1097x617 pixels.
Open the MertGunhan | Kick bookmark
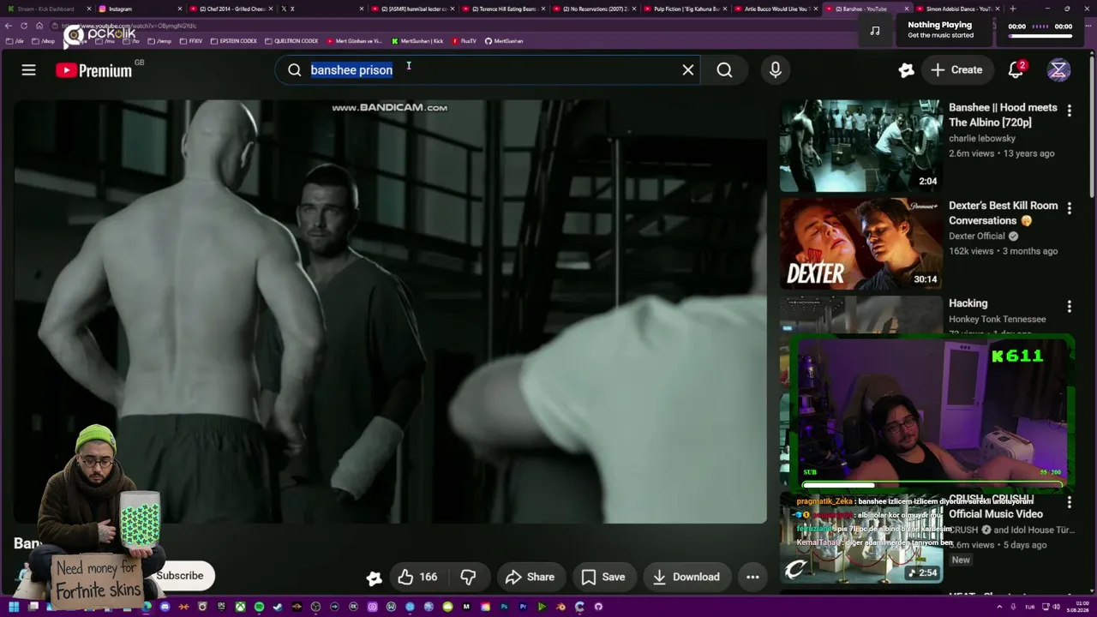(x=417, y=41)
